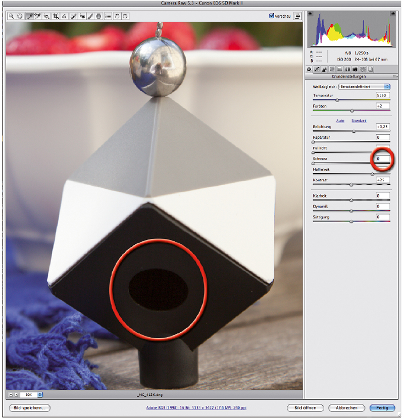Click the Klarheit slider handle
This screenshot has height=419, width=404.
(x=351, y=200)
